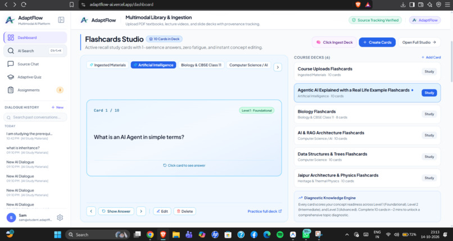
Task: Open the browser hamburger menu
Action: 447,4
